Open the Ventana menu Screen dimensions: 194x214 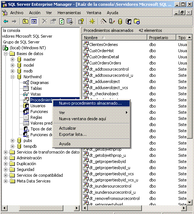[94, 13]
